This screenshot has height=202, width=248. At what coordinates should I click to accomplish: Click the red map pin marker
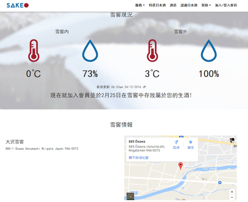point(181,166)
